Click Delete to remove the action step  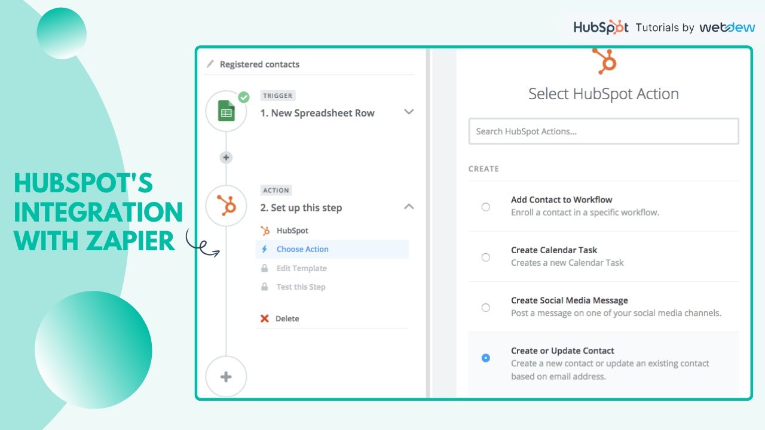(x=287, y=318)
